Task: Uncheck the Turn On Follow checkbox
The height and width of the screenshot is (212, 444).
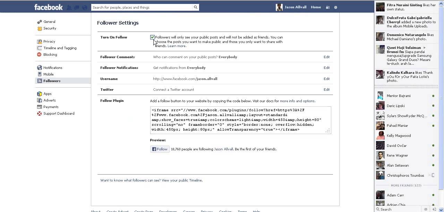Action: [x=152, y=37]
